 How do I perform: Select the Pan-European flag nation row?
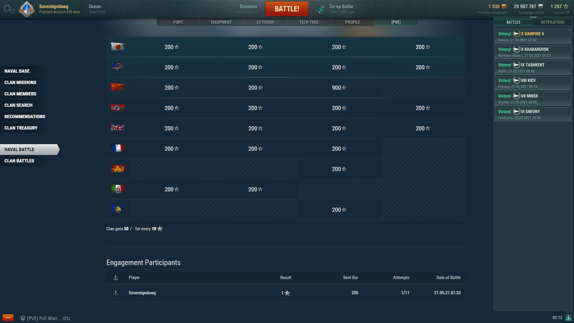click(x=117, y=209)
